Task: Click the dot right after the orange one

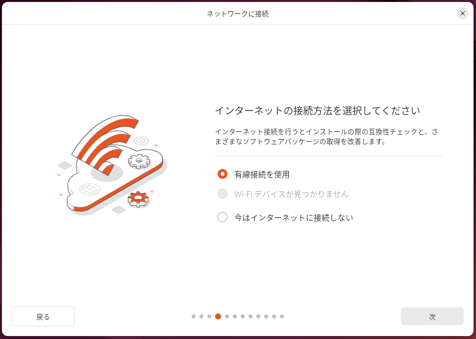Action: coord(227,316)
